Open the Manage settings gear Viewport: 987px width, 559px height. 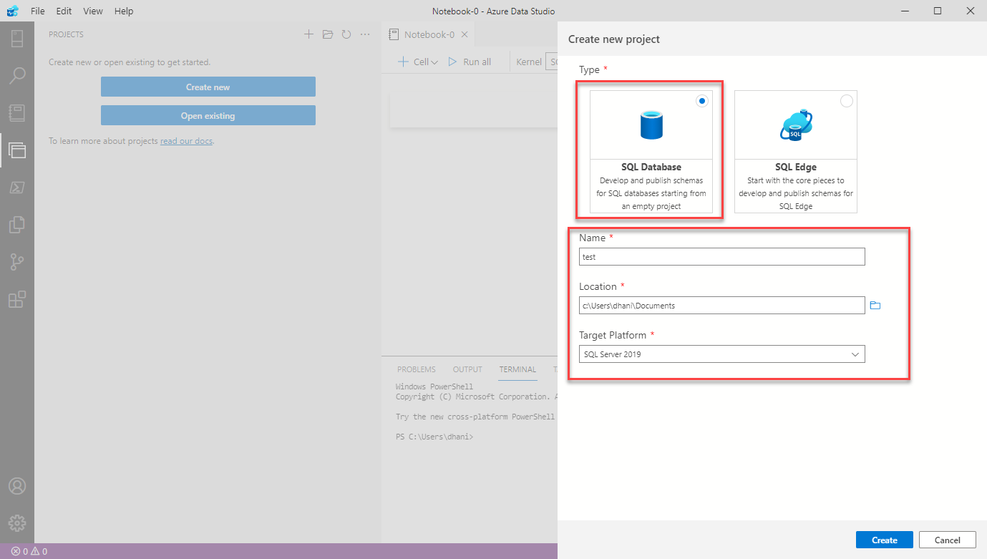[x=17, y=522]
